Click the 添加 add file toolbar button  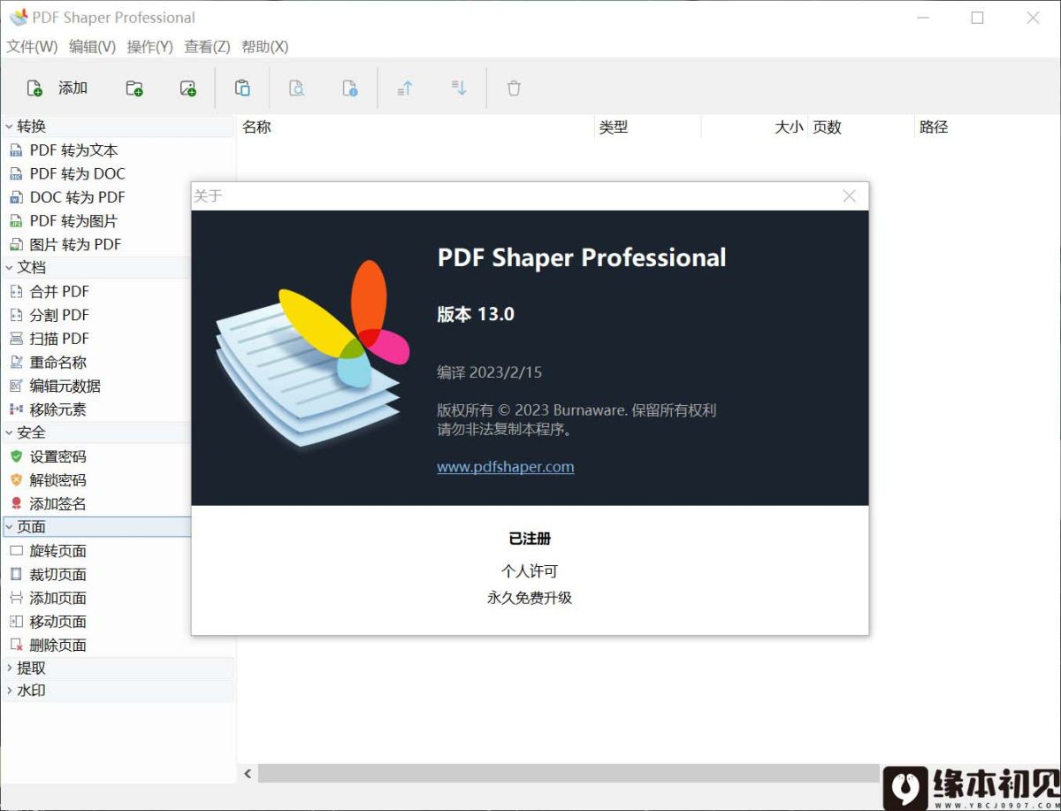tap(57, 88)
